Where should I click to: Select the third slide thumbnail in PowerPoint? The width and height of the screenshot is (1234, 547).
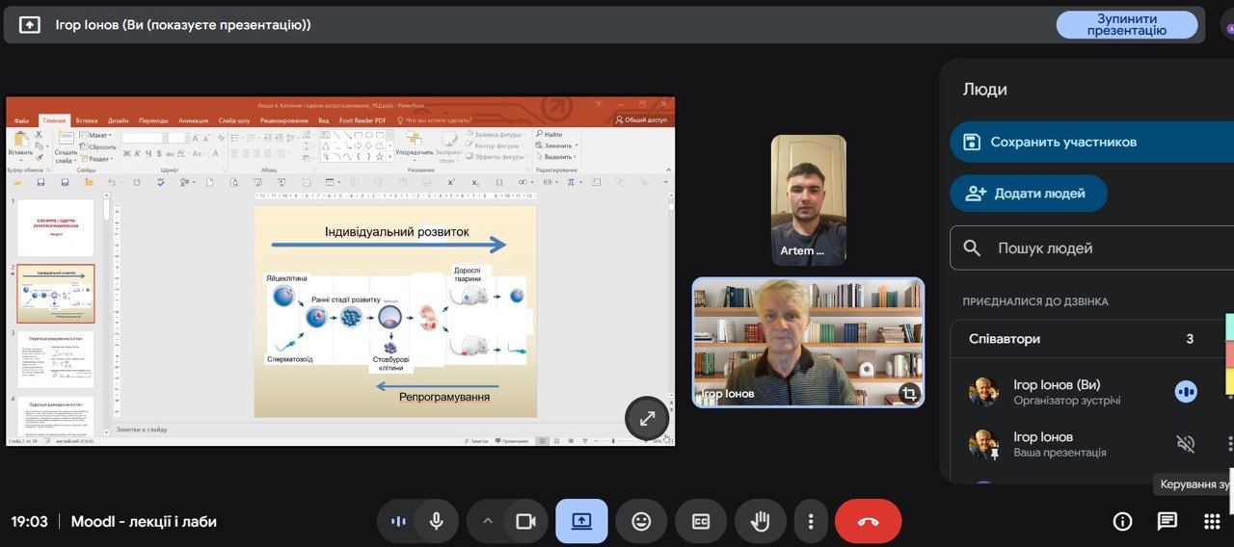(56, 358)
